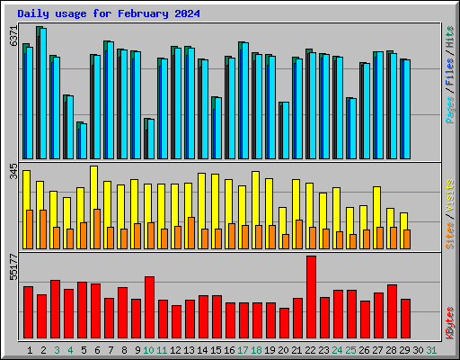Click the red KBytes bar for day 28
This screenshot has width=460, height=360.
pos(392,311)
